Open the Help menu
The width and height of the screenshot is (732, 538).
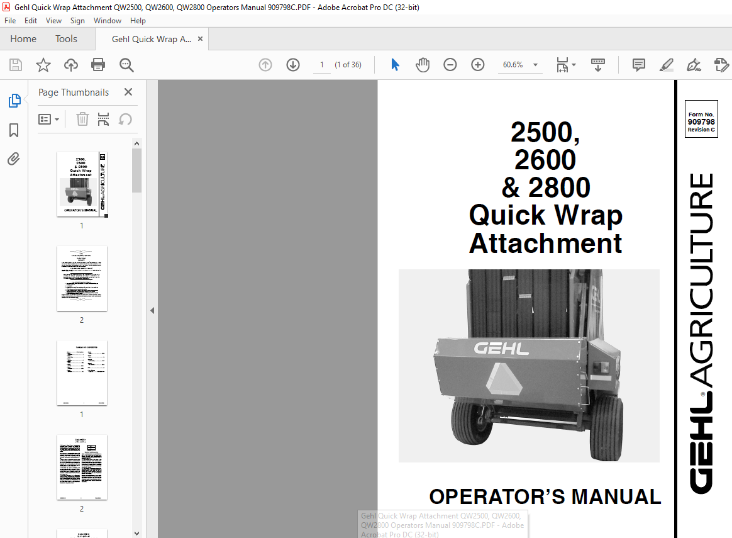138,21
